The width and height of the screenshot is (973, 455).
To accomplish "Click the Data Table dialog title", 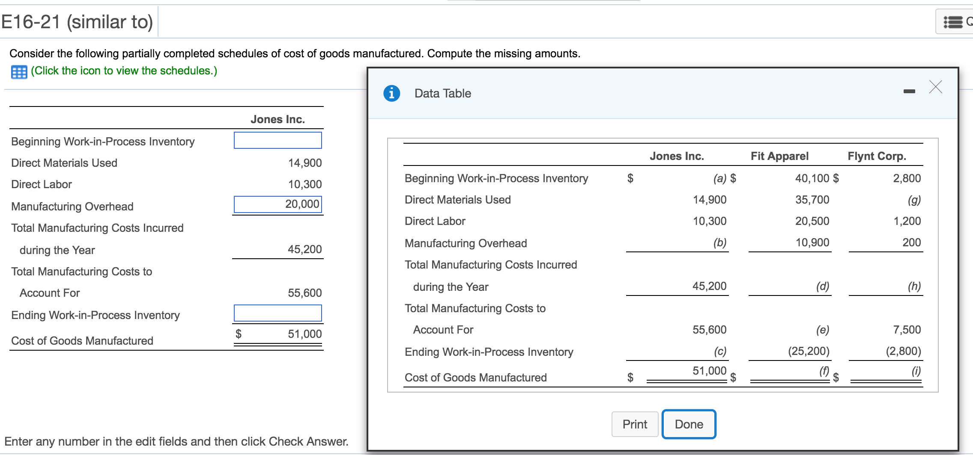I will click(x=442, y=93).
